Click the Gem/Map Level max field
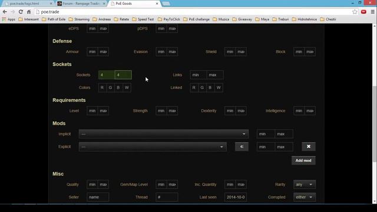Screen dimensions: 377x212 click(172, 184)
